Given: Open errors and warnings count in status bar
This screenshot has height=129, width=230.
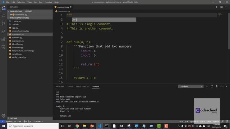Looking at the screenshot, I should (27, 121).
